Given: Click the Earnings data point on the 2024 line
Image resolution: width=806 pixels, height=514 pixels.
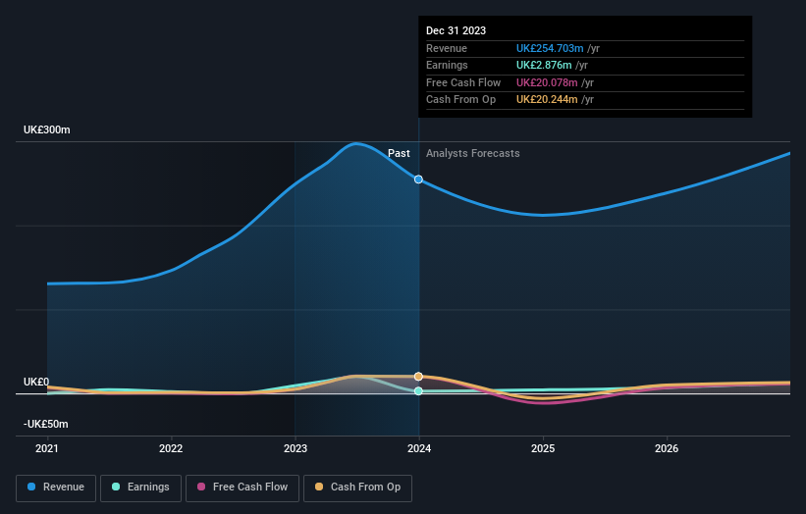Looking at the screenshot, I should point(418,391).
